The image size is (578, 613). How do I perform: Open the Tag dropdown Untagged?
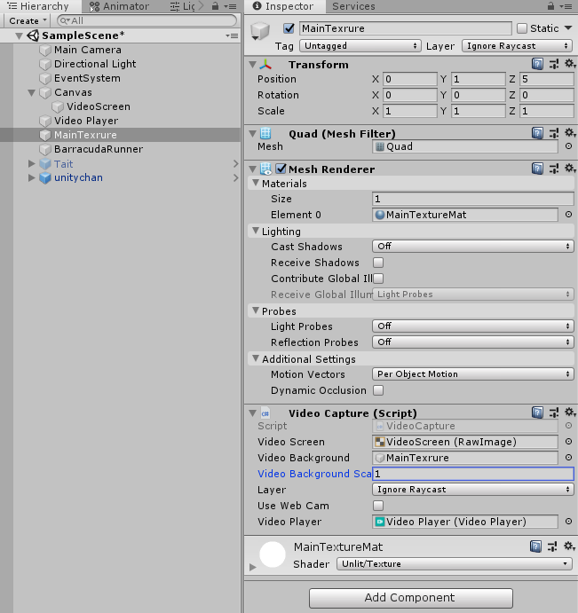(360, 46)
